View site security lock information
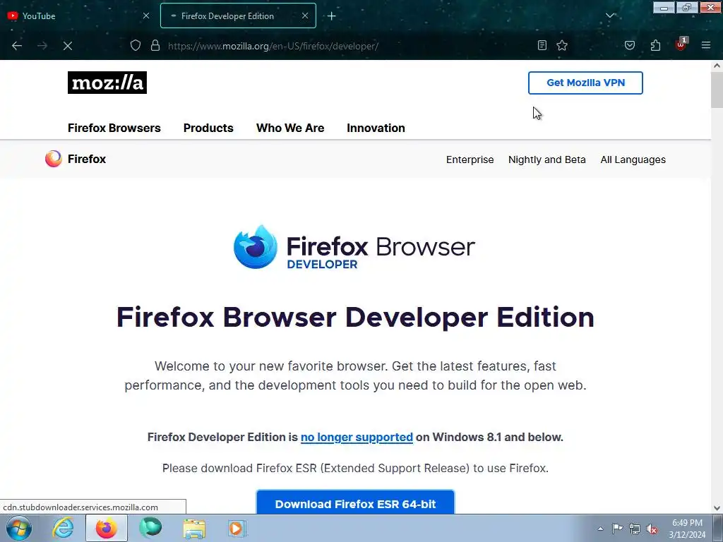The width and height of the screenshot is (723, 542). (x=155, y=46)
